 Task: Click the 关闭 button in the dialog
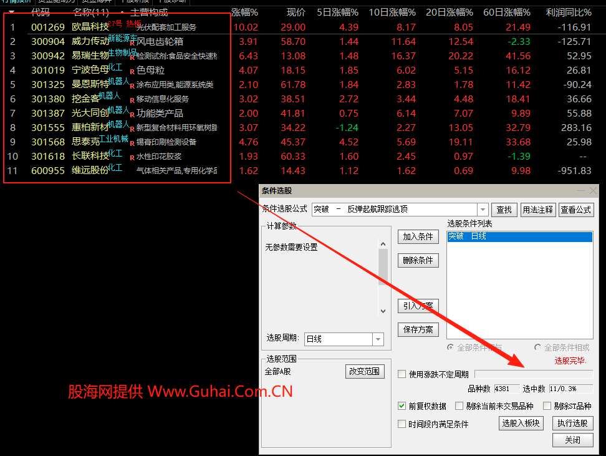click(572, 440)
